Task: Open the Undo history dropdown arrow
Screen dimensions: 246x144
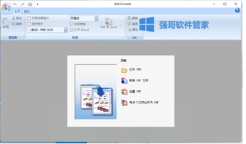Action: point(19,4)
